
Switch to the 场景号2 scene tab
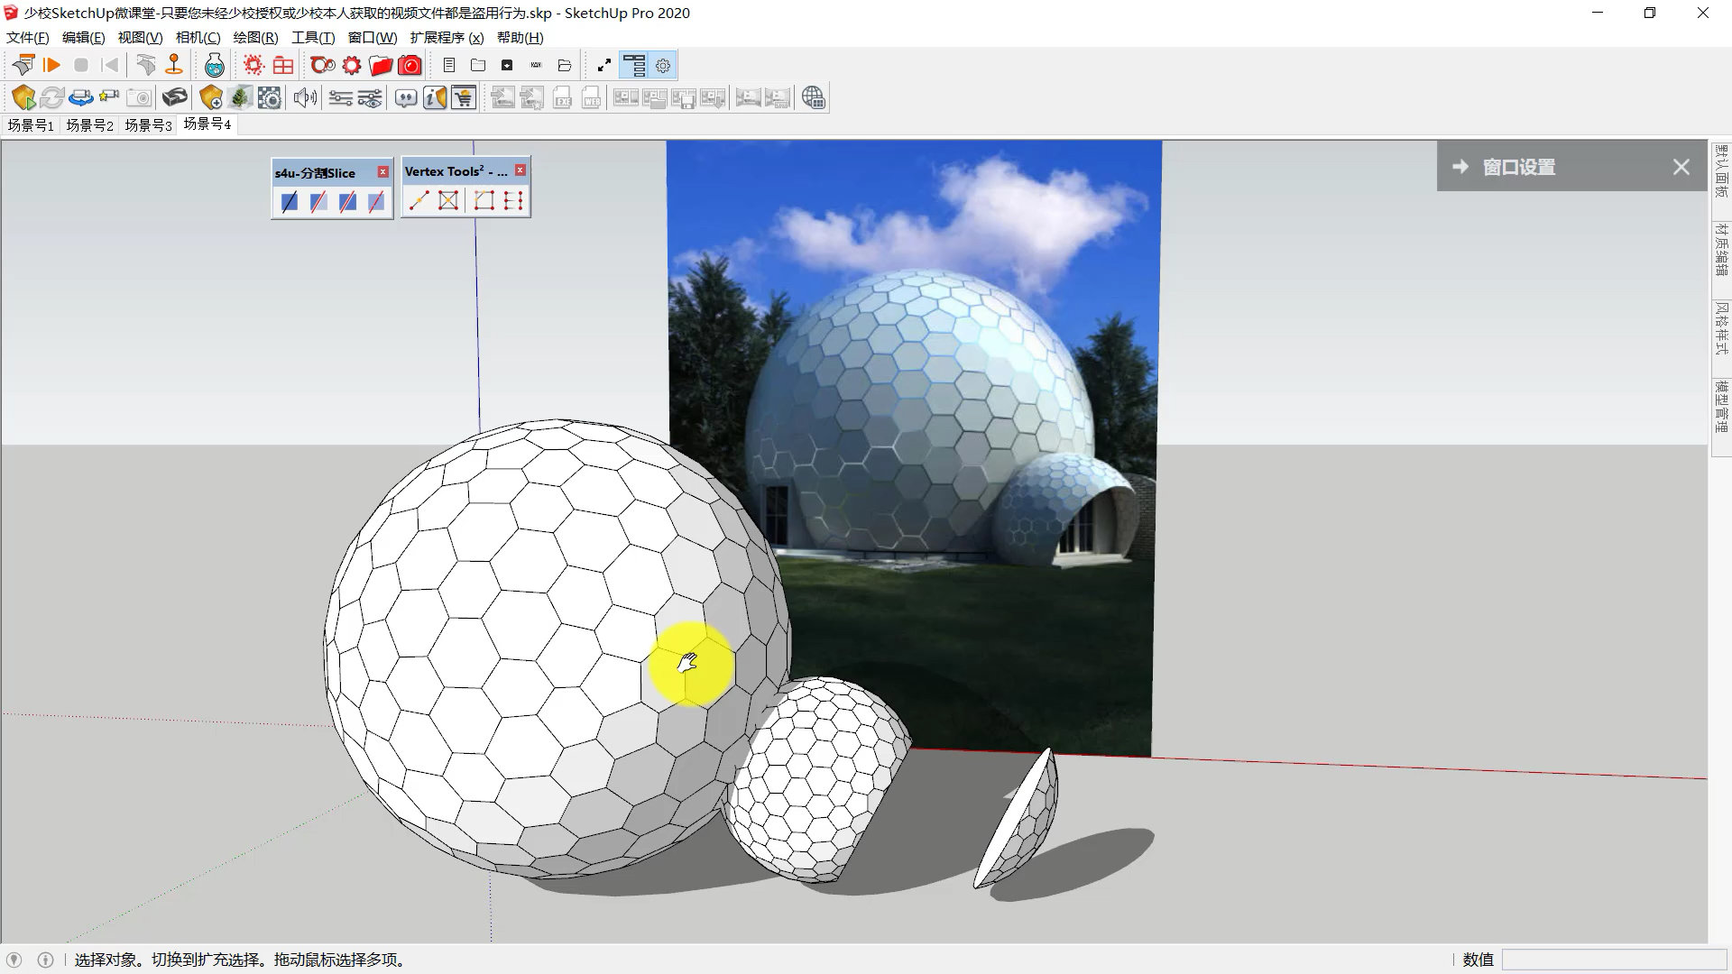pos(88,125)
